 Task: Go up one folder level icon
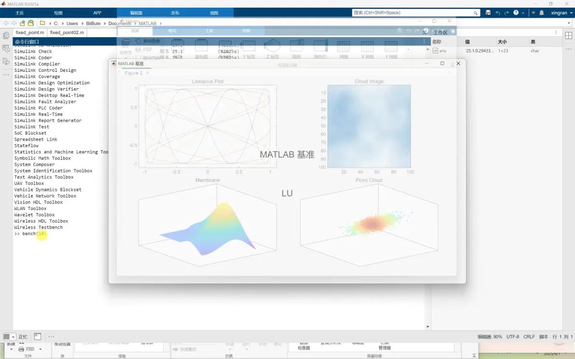click(22, 23)
